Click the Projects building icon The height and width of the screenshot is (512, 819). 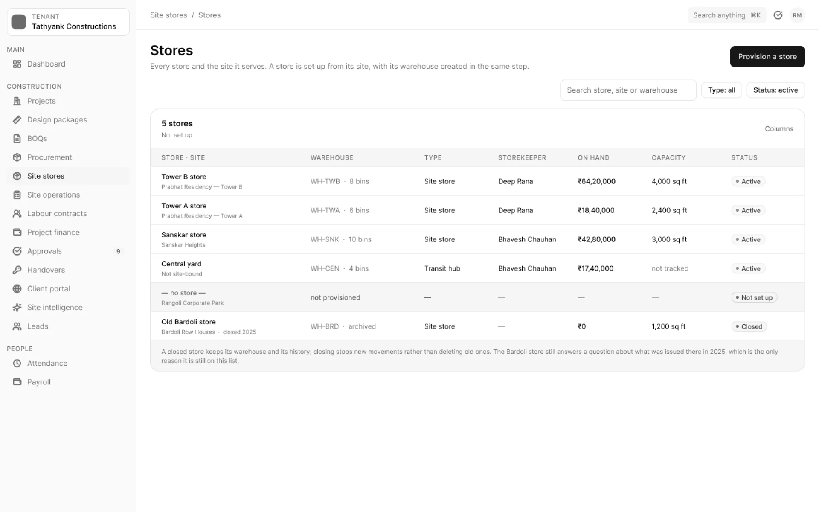[17, 101]
